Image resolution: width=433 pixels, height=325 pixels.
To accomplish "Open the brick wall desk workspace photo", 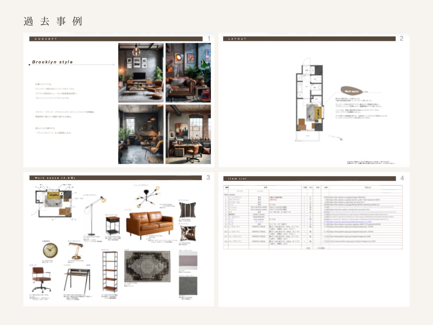I will [x=188, y=134].
